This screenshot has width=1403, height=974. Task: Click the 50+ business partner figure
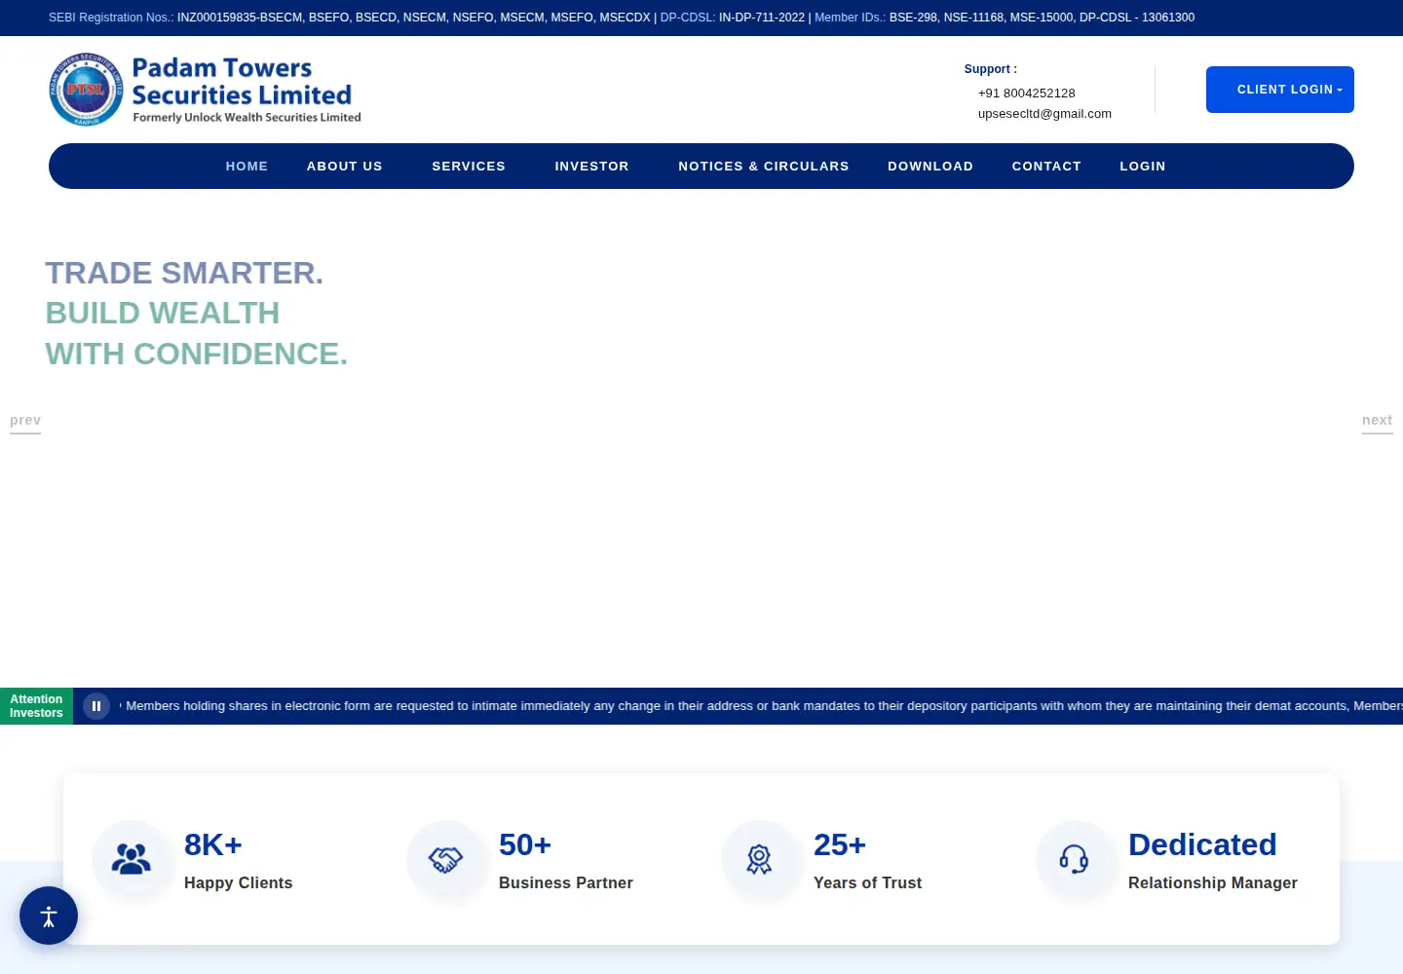click(x=525, y=844)
